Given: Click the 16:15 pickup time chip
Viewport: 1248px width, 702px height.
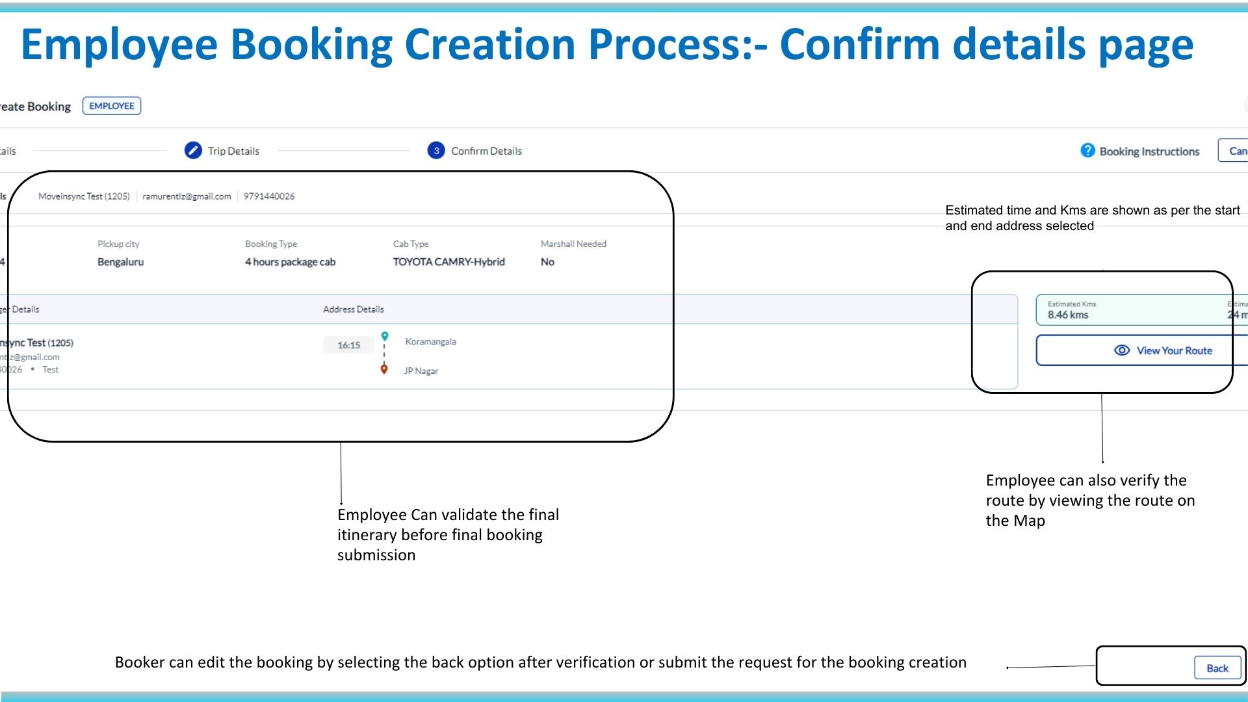Looking at the screenshot, I should pyautogui.click(x=349, y=345).
